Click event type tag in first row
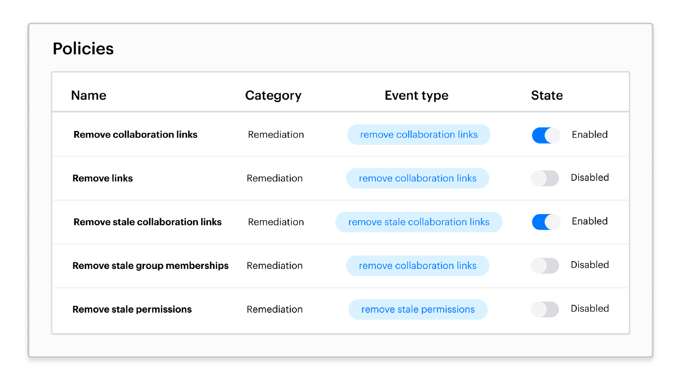680x388 pixels. pyautogui.click(x=419, y=135)
